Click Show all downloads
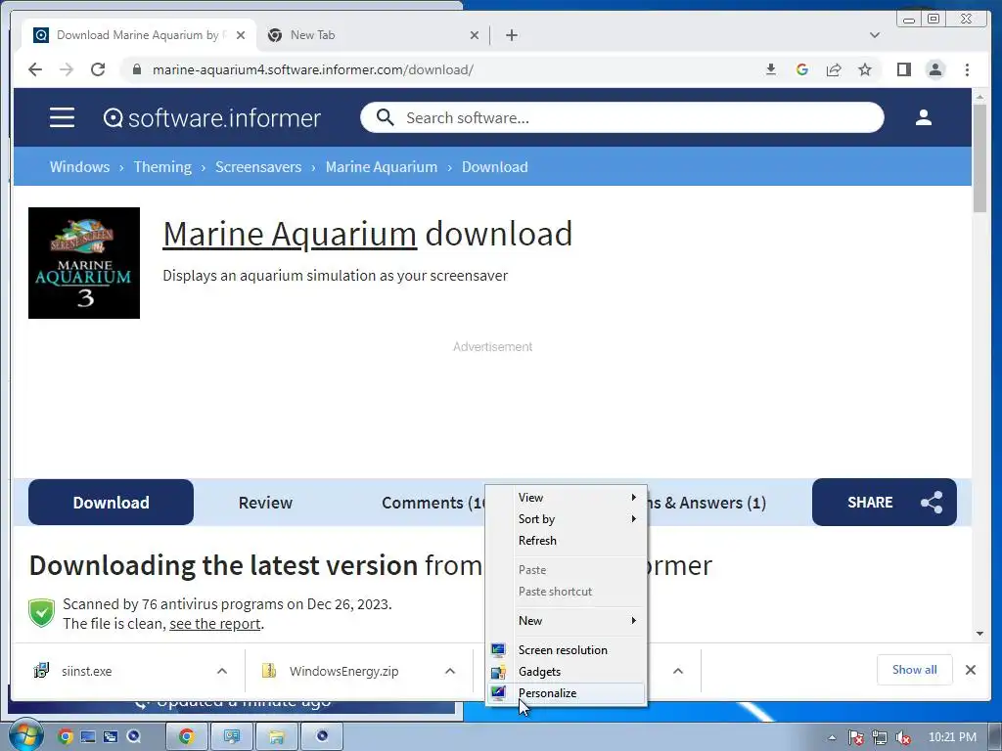The image size is (1002, 751). point(915,670)
